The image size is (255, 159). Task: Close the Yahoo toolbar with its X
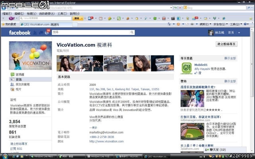tap(3, 18)
